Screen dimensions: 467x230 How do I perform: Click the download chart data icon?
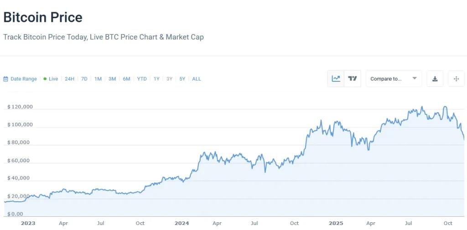(x=435, y=79)
